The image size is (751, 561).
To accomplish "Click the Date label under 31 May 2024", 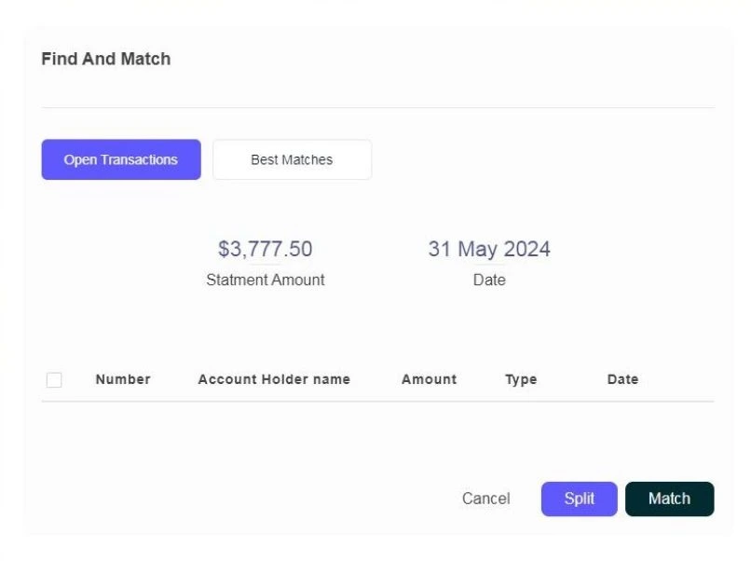I will point(489,280).
